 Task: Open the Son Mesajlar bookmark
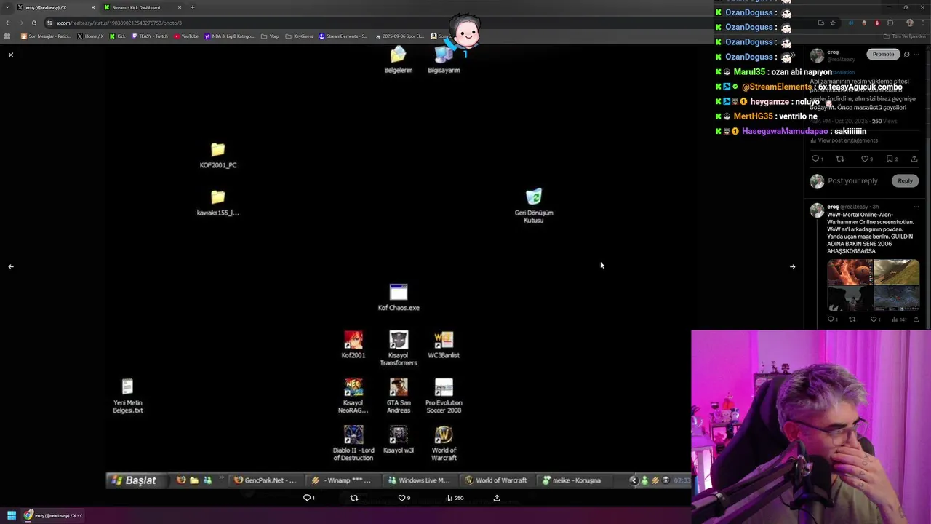click(46, 36)
